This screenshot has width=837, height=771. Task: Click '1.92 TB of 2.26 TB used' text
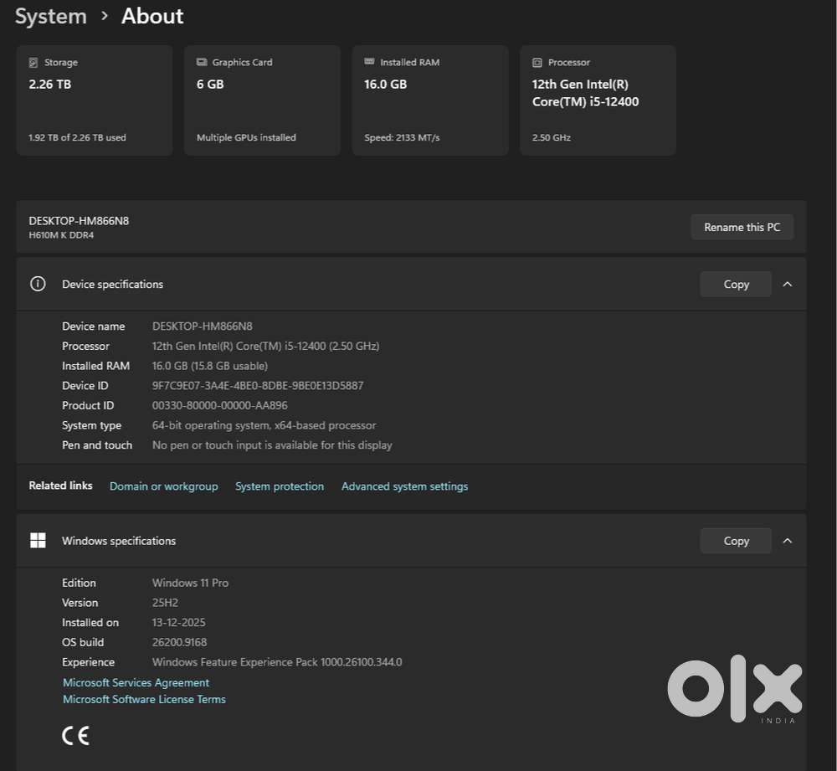click(x=77, y=137)
